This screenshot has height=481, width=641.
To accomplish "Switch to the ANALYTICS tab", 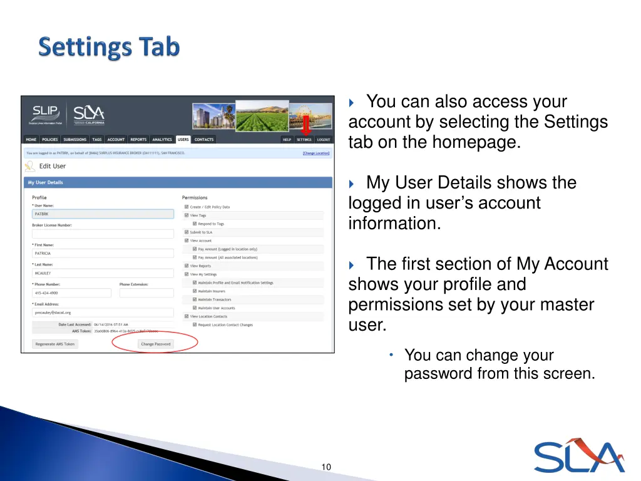I will (162, 140).
